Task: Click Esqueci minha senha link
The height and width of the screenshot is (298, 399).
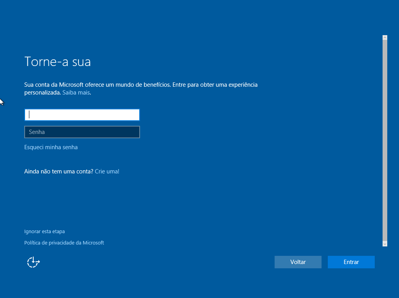Action: (51, 147)
